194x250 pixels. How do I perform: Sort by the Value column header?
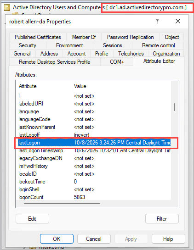coord(121,86)
